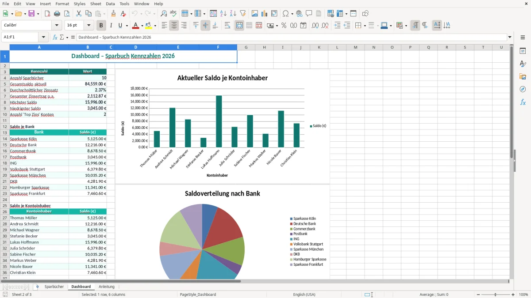531x298 pixels.
Task: Open the Styles menu
Action: [80, 4]
